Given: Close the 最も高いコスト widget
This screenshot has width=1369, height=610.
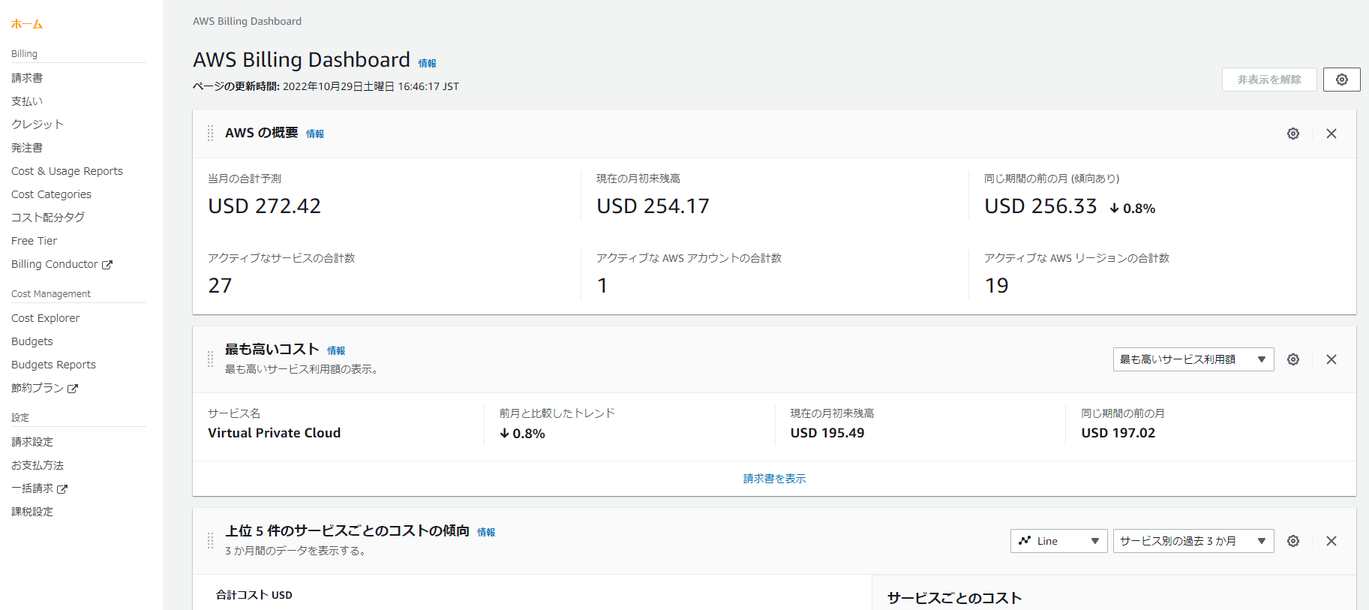Looking at the screenshot, I should (x=1331, y=359).
